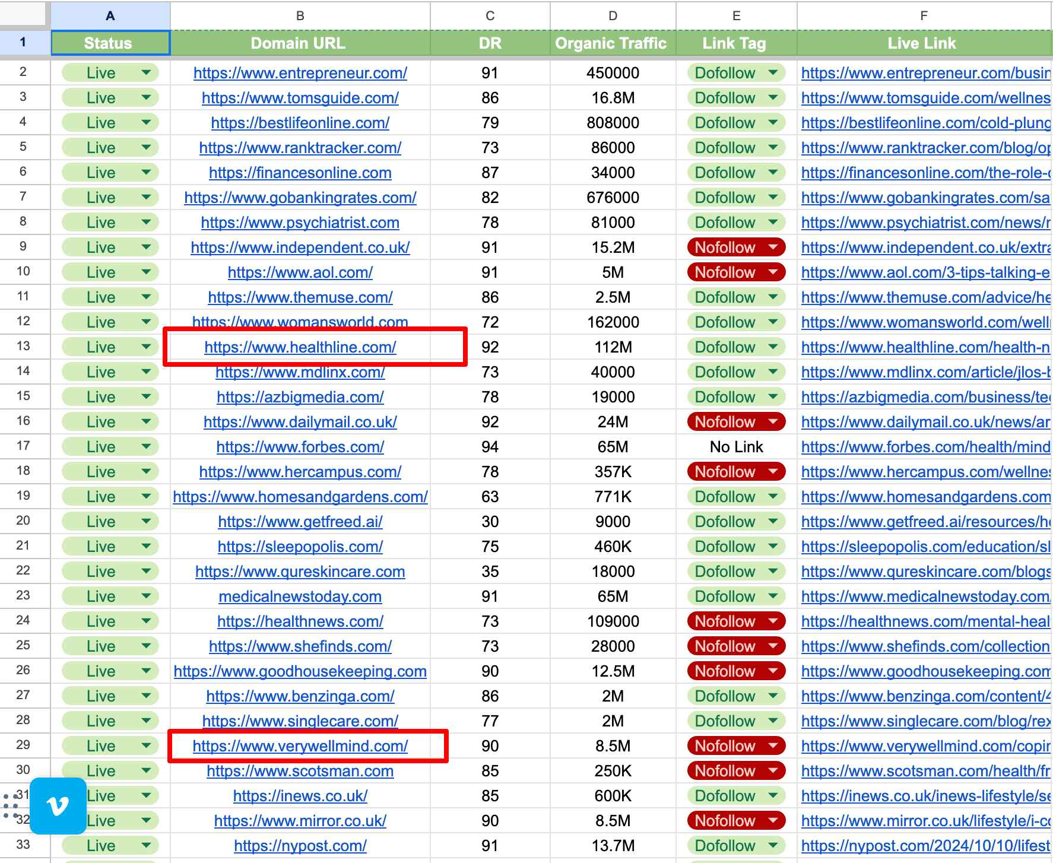The image size is (1053, 863).
Task: Open the goodhousekeeping.com domain link
Action: point(300,671)
